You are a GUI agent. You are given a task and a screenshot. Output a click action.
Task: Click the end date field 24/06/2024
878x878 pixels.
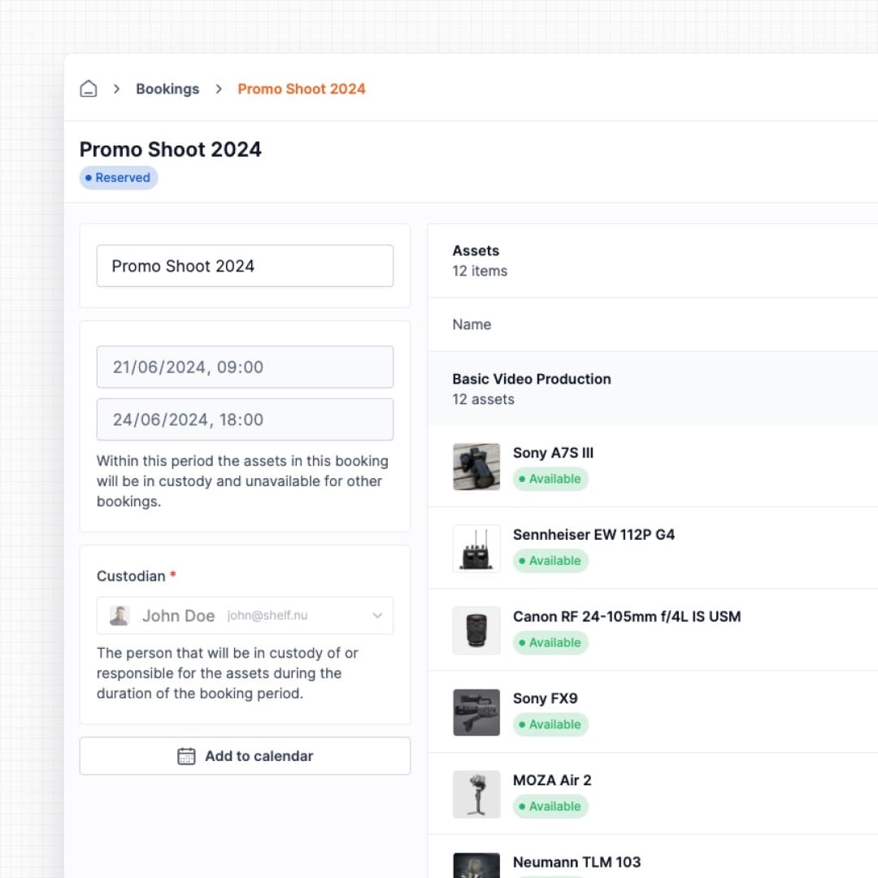(x=245, y=419)
